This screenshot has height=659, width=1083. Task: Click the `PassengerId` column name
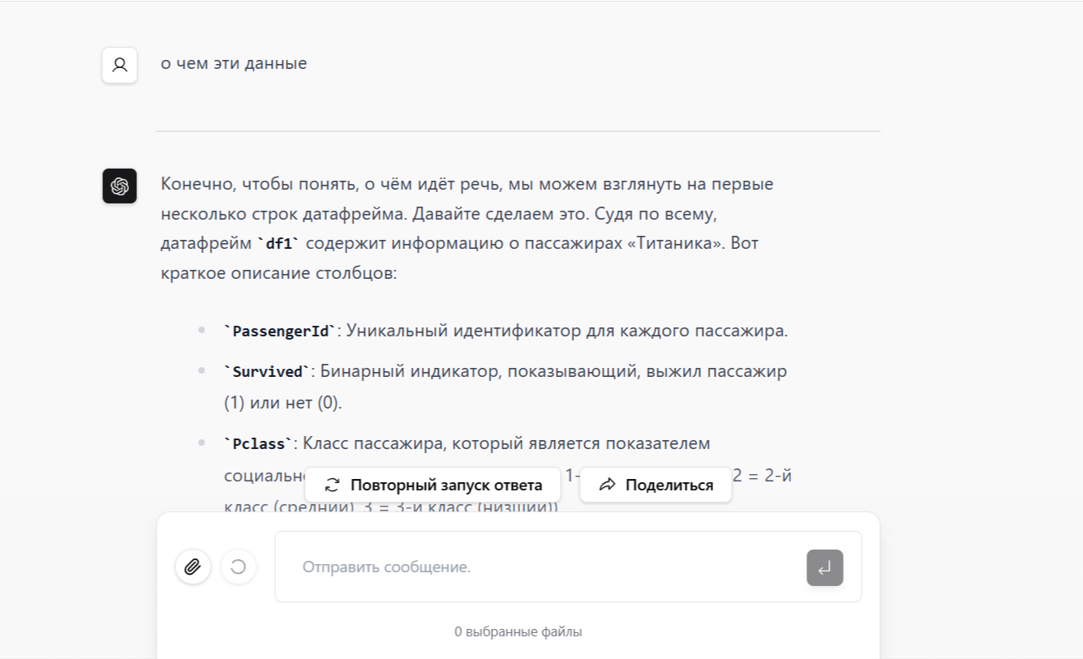pyautogui.click(x=279, y=332)
